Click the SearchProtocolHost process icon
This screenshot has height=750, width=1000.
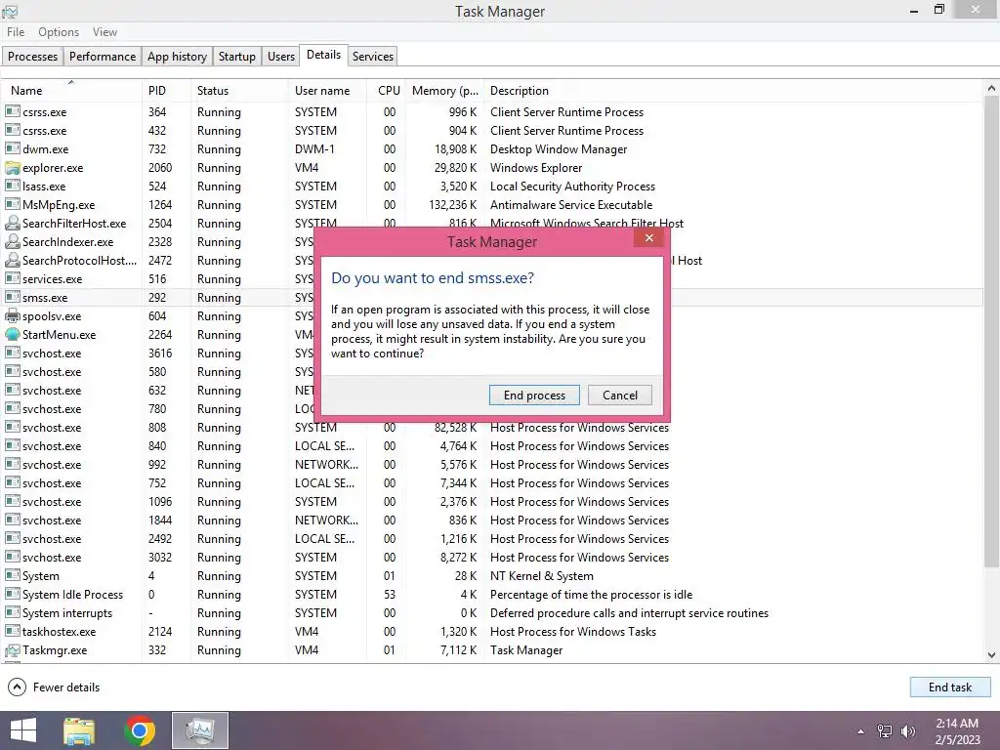(x=12, y=260)
